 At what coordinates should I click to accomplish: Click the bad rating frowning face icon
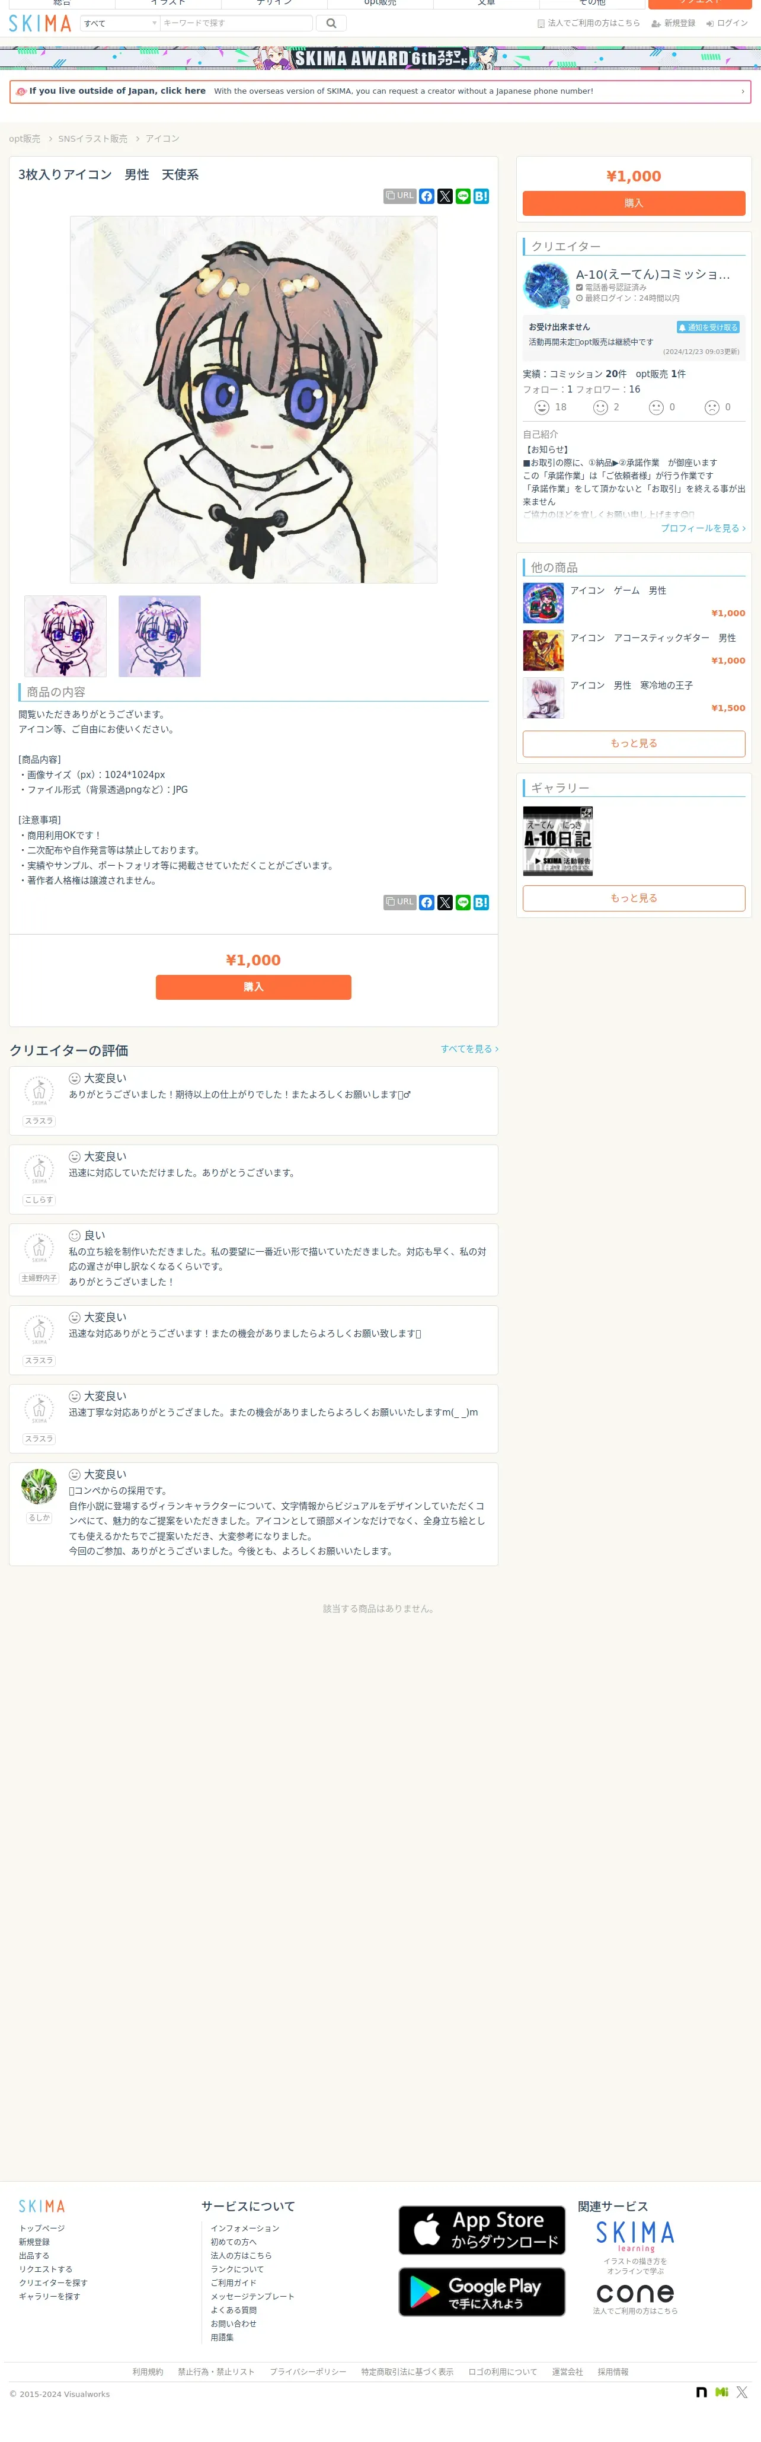coord(712,407)
